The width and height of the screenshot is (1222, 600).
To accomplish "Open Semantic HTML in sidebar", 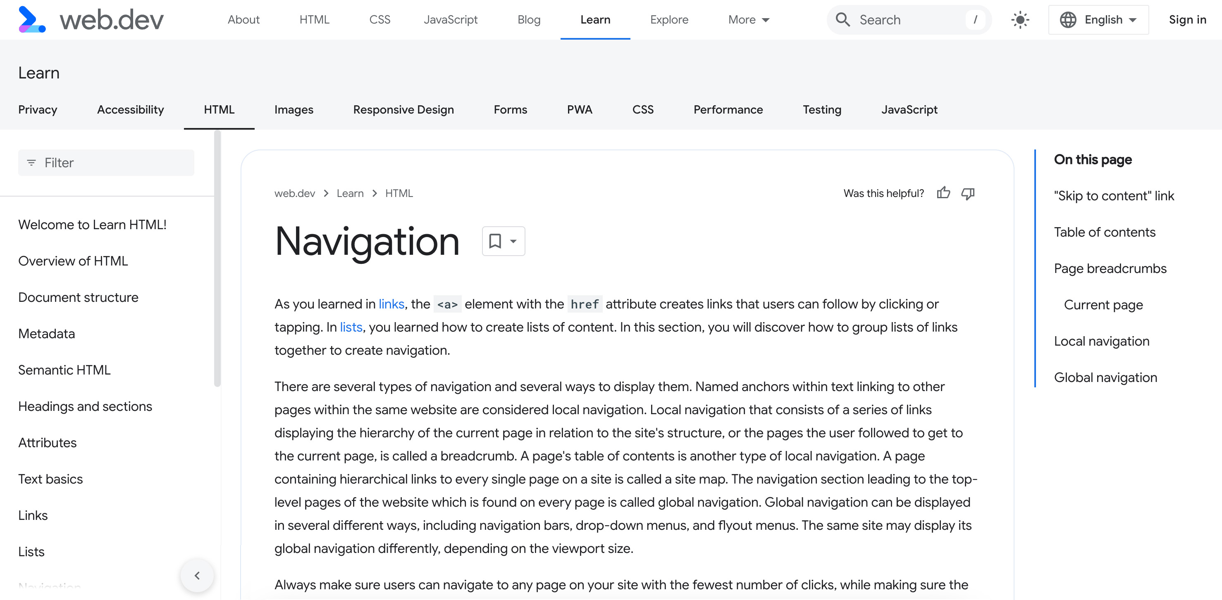I will [64, 370].
